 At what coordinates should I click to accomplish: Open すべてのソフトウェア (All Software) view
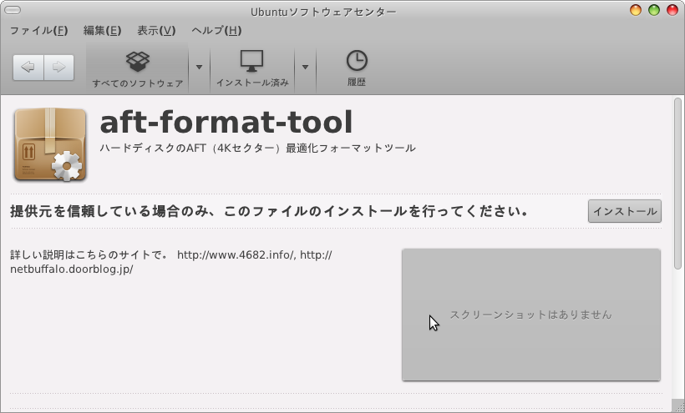tap(138, 69)
